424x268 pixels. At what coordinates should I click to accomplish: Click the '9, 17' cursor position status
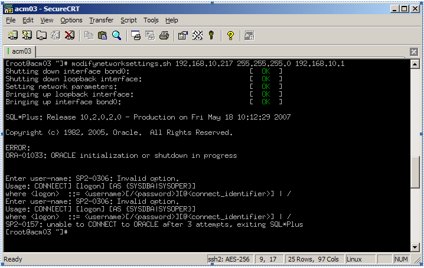coord(269,259)
